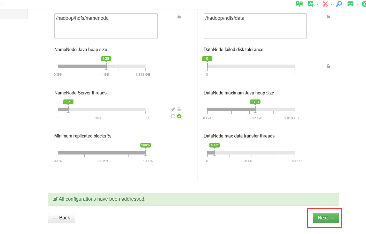The width and height of the screenshot is (366, 234).
Task: Click 'All configurations have been addressed.' message
Action: [102, 199]
